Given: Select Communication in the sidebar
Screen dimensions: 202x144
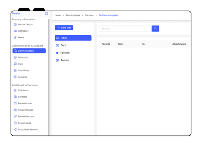Looking at the screenshot, I should pyautogui.click(x=29, y=51).
